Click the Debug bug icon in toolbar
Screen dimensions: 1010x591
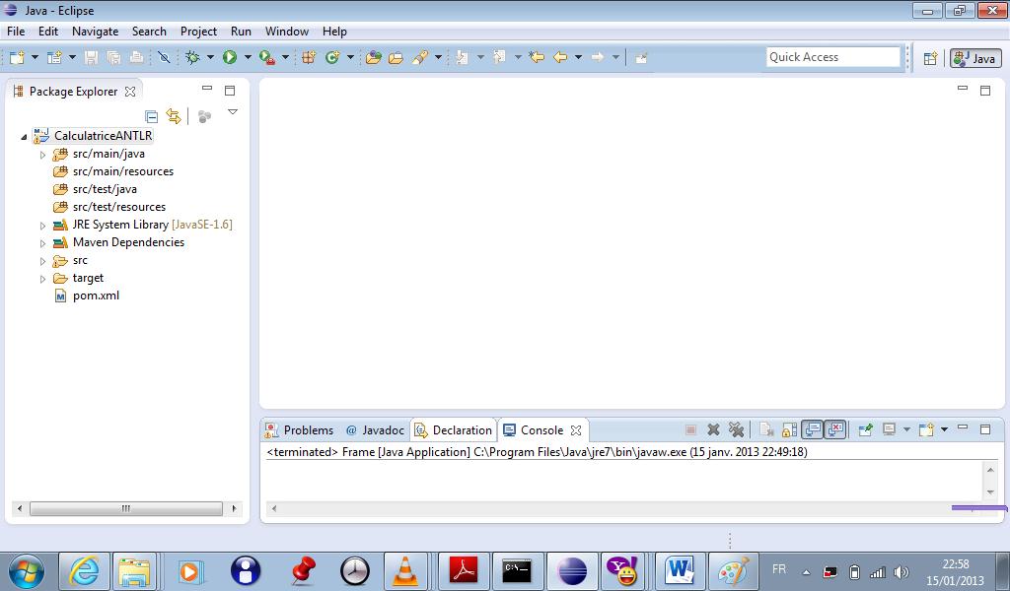(192, 58)
